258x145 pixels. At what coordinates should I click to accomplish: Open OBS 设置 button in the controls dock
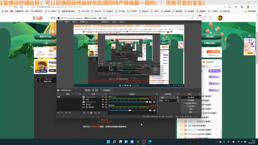[x=191, y=109]
